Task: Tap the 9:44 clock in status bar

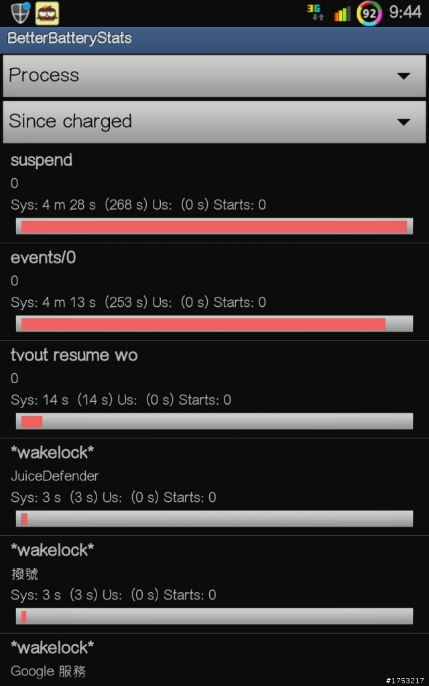Action: point(405,12)
